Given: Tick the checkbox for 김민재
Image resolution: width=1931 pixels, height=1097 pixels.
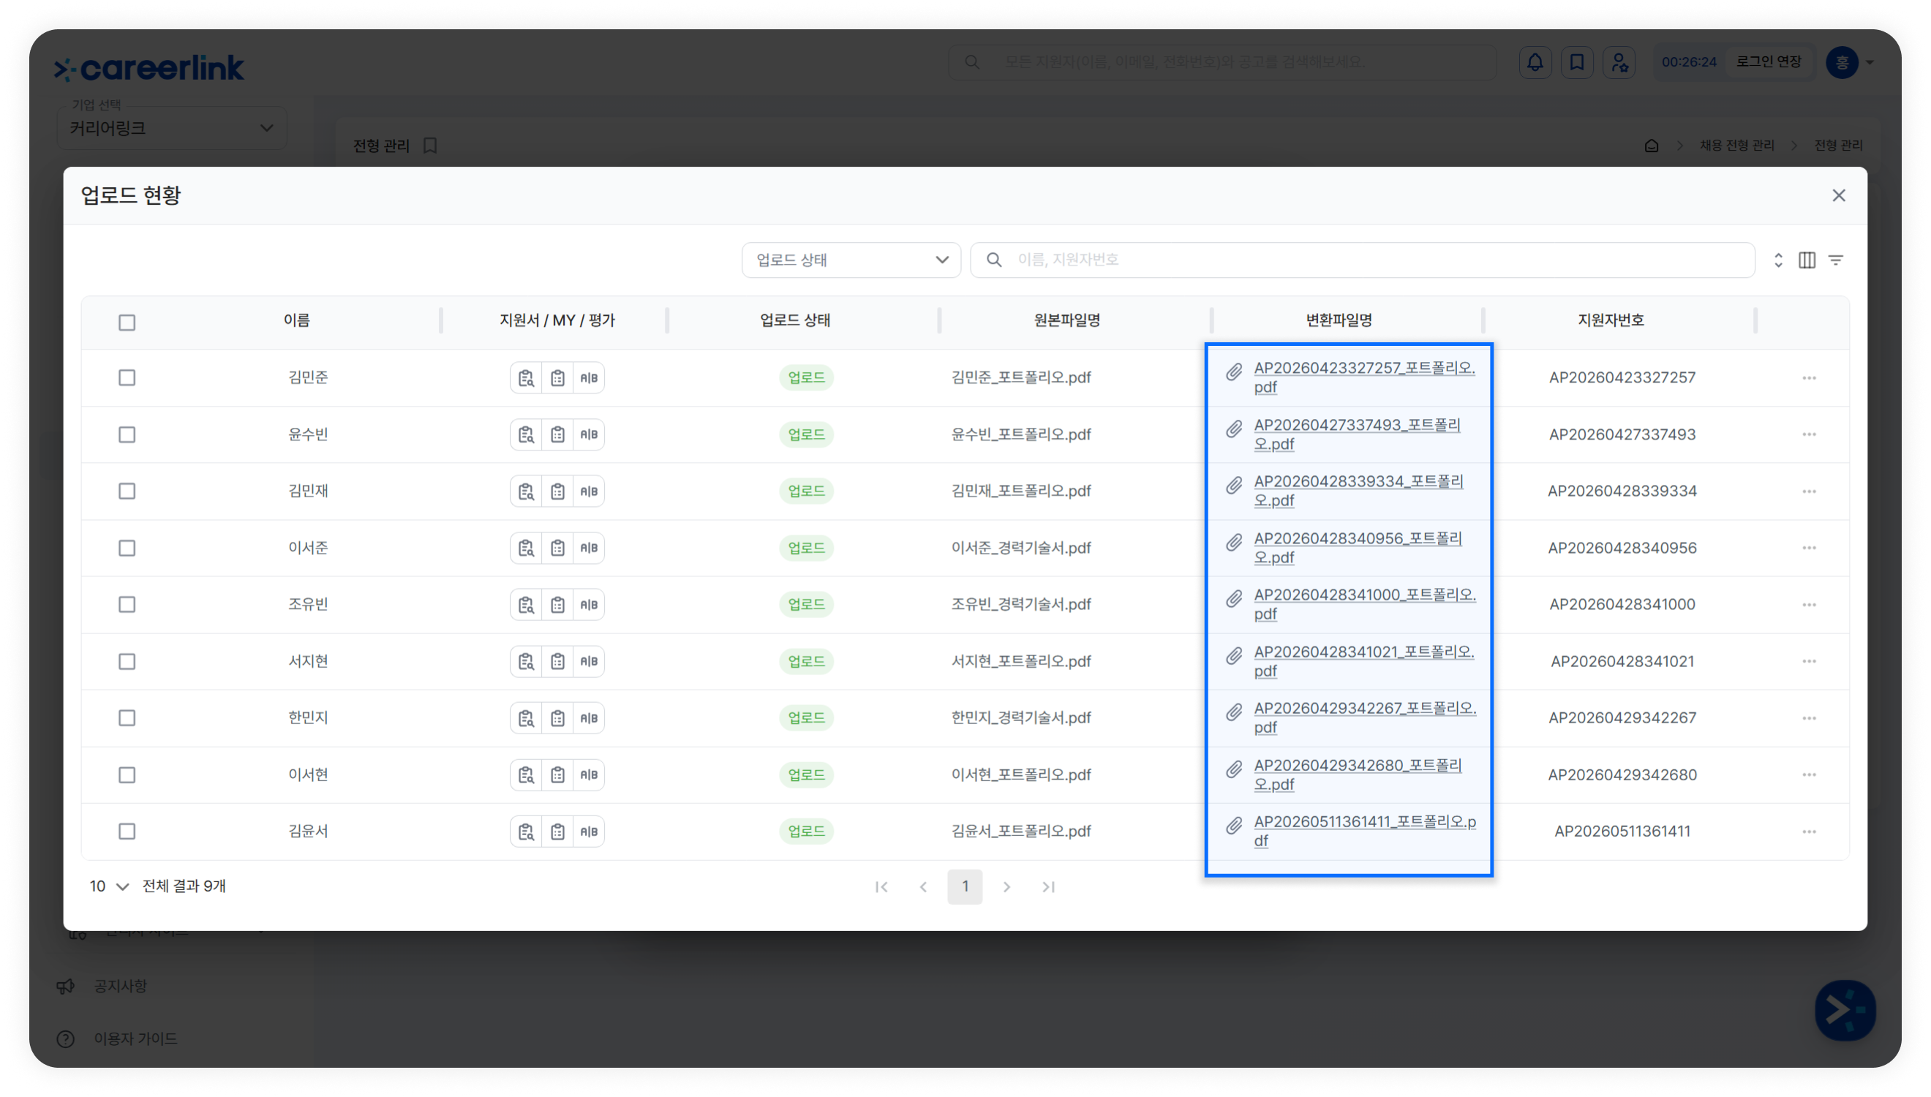Looking at the screenshot, I should coord(127,491).
